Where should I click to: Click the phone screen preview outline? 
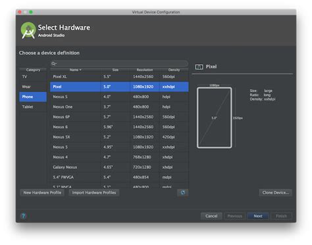coord(215,118)
